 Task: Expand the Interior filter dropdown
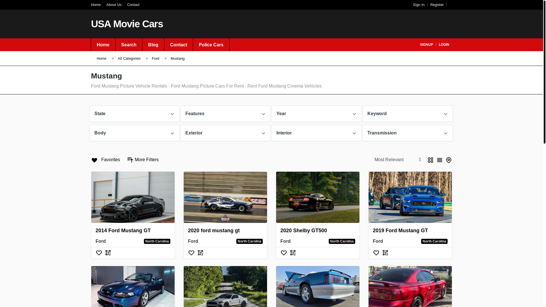coord(317,133)
